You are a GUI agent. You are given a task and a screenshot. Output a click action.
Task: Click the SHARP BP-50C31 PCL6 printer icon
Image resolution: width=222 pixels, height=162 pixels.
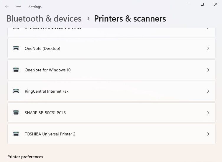(16, 112)
